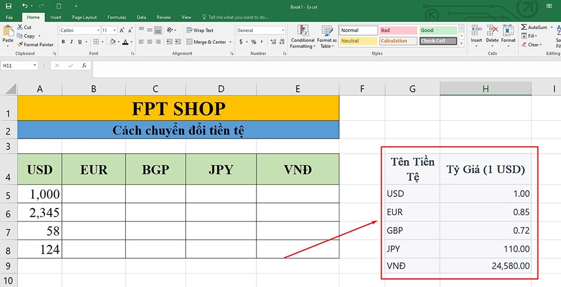The width and height of the screenshot is (561, 287).
Task: Apply the Neutral cell style swatch
Action: point(358,41)
